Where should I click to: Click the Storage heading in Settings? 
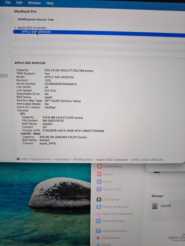(x=157, y=196)
